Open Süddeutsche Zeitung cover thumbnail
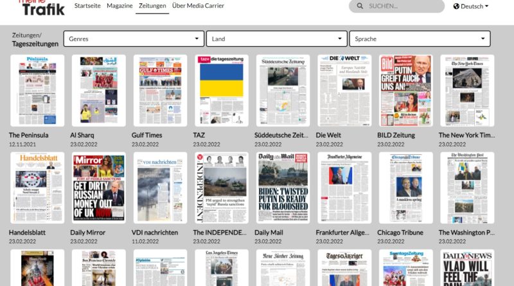 (283, 91)
